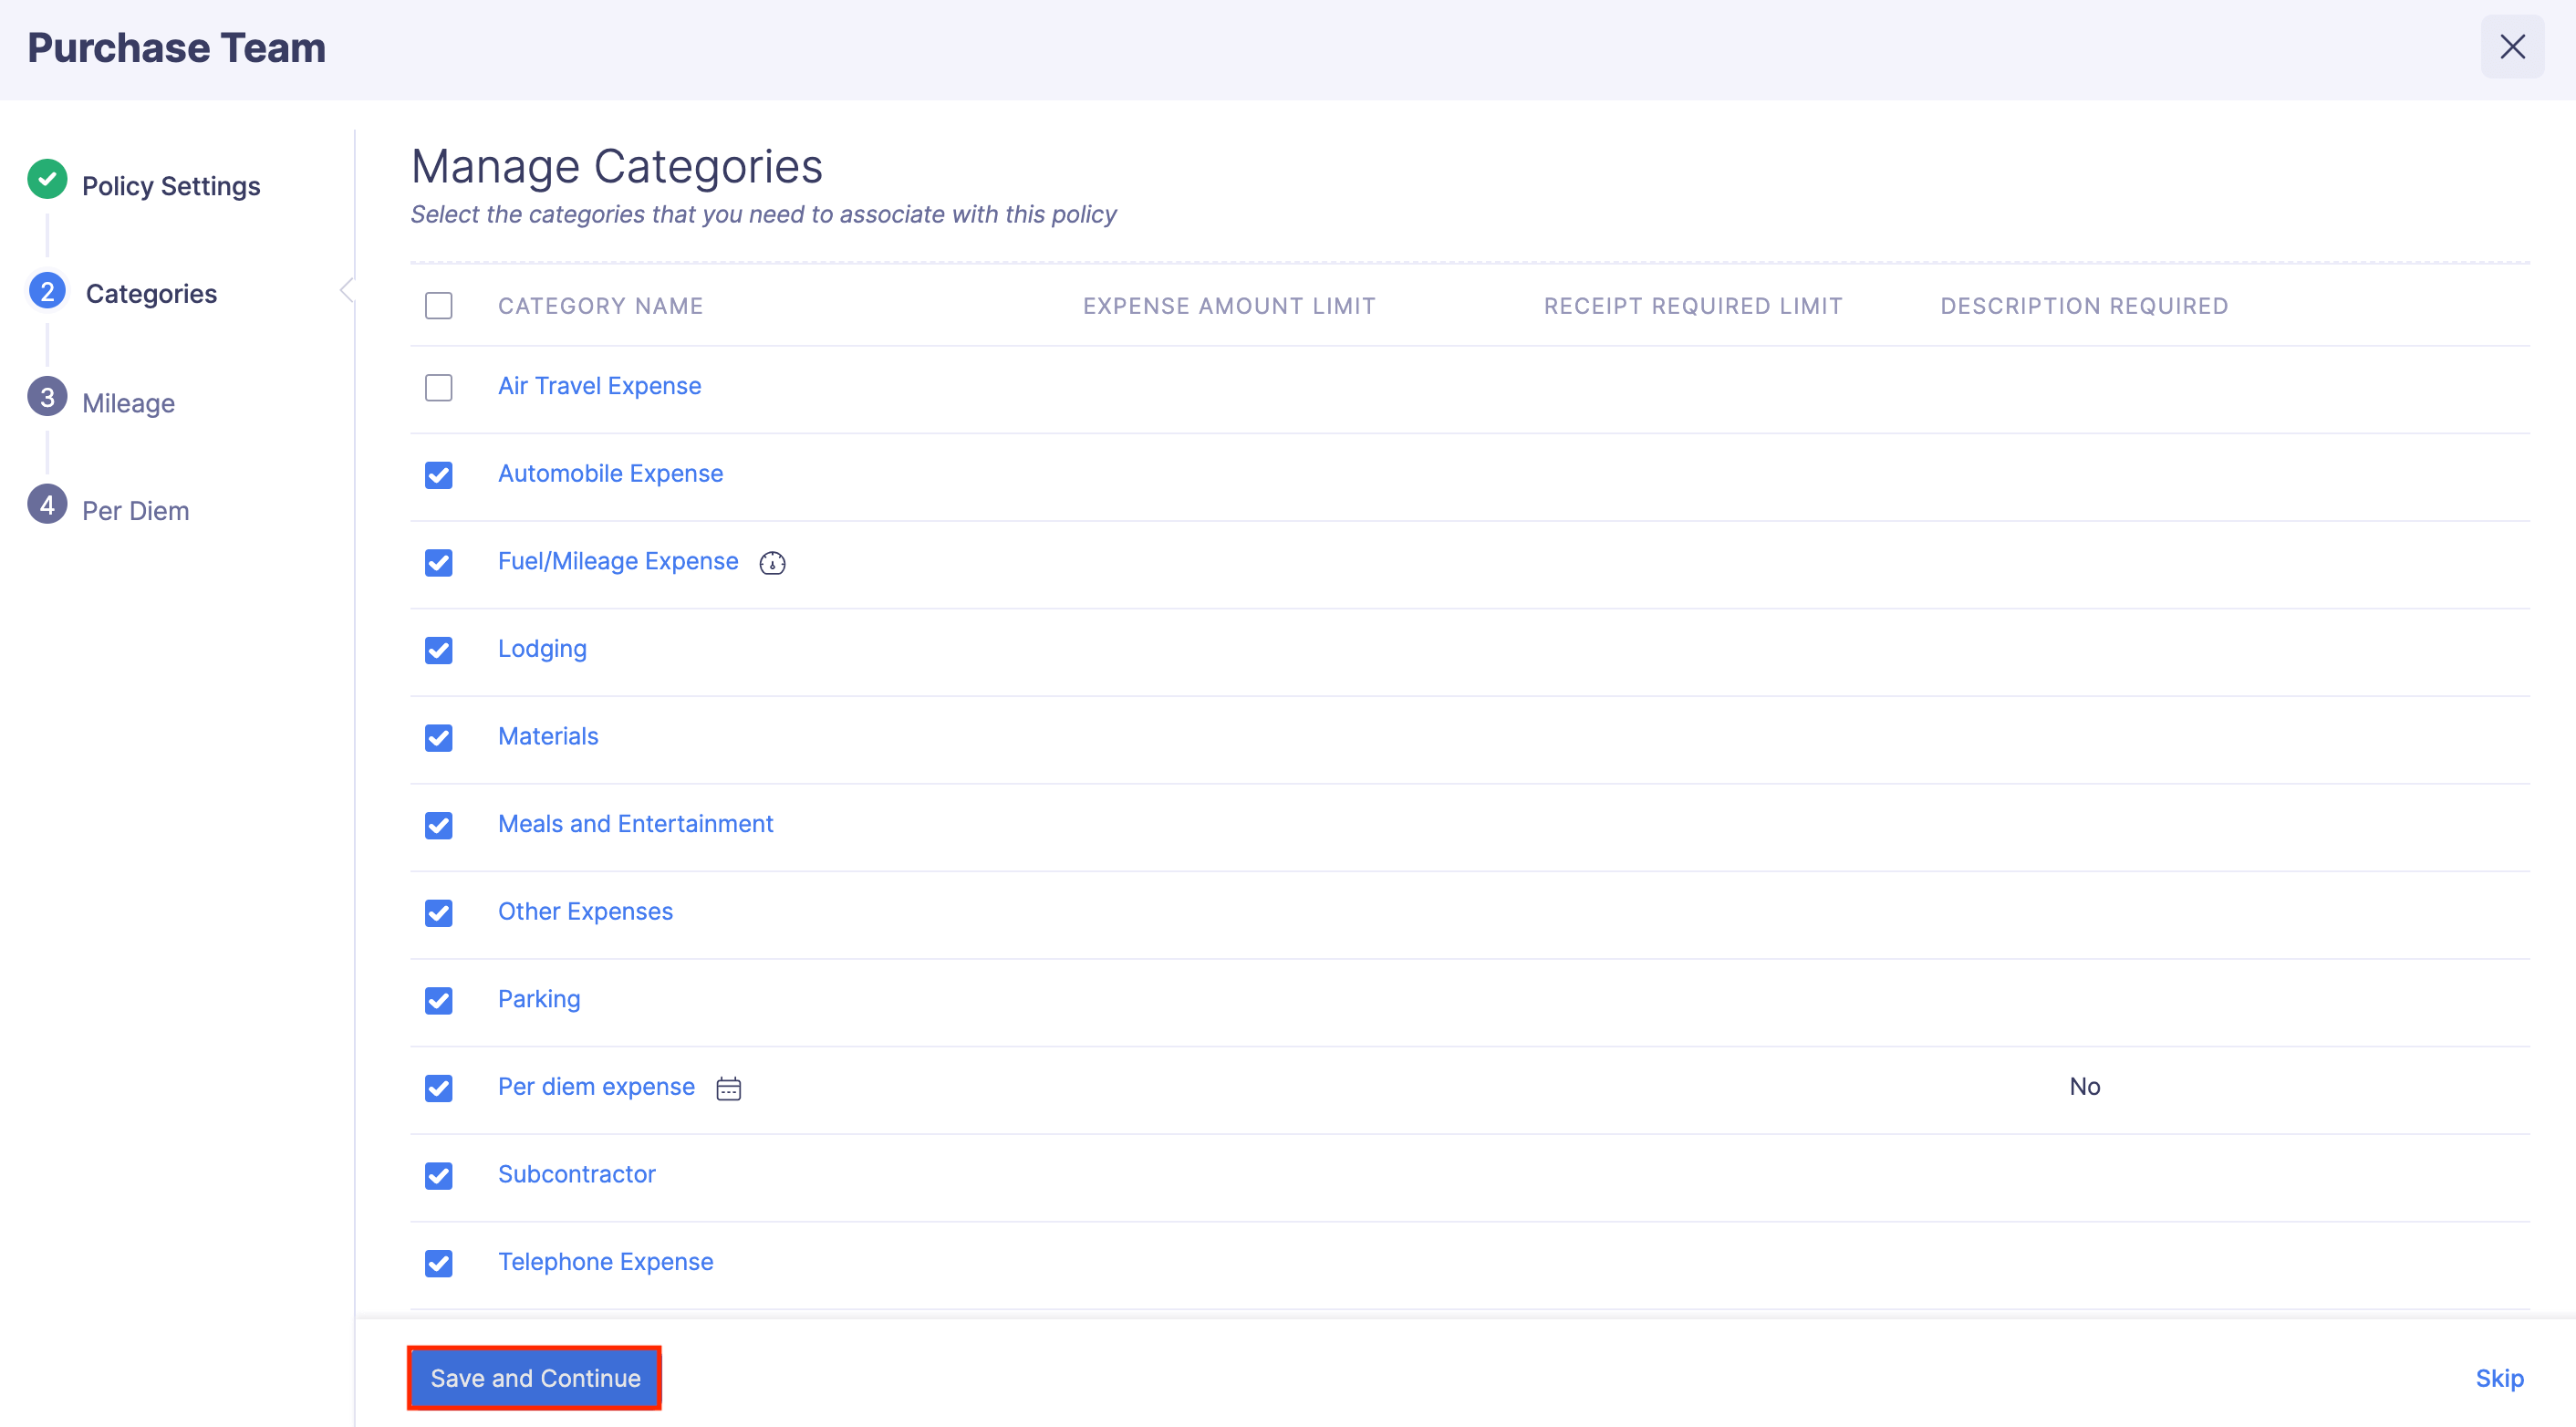Screen dimensions: 2576x1427
Task: Go to the Mileage step
Action: [128, 403]
